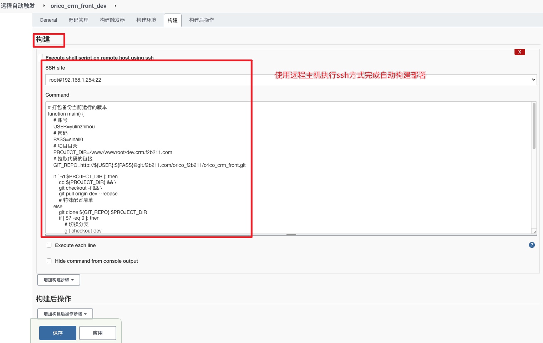Click breadcrumb arrow after orico_crm_front_dev

click(x=115, y=6)
